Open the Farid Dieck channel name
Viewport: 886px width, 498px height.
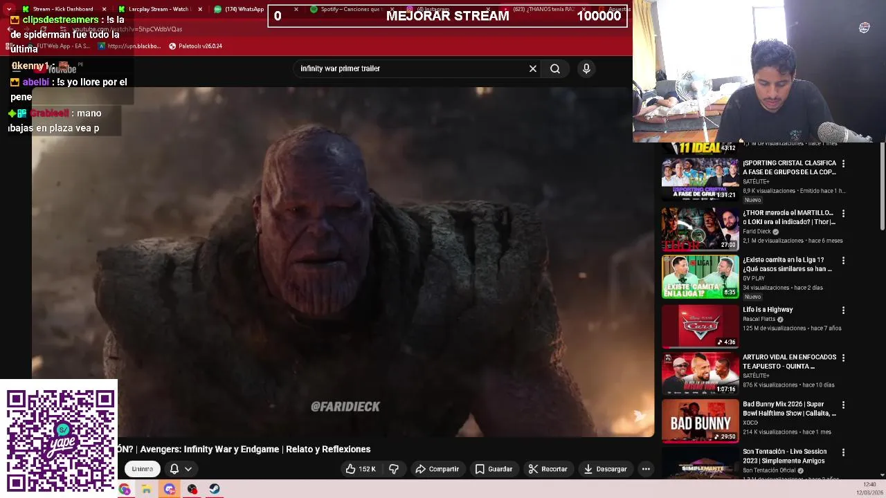757,232
